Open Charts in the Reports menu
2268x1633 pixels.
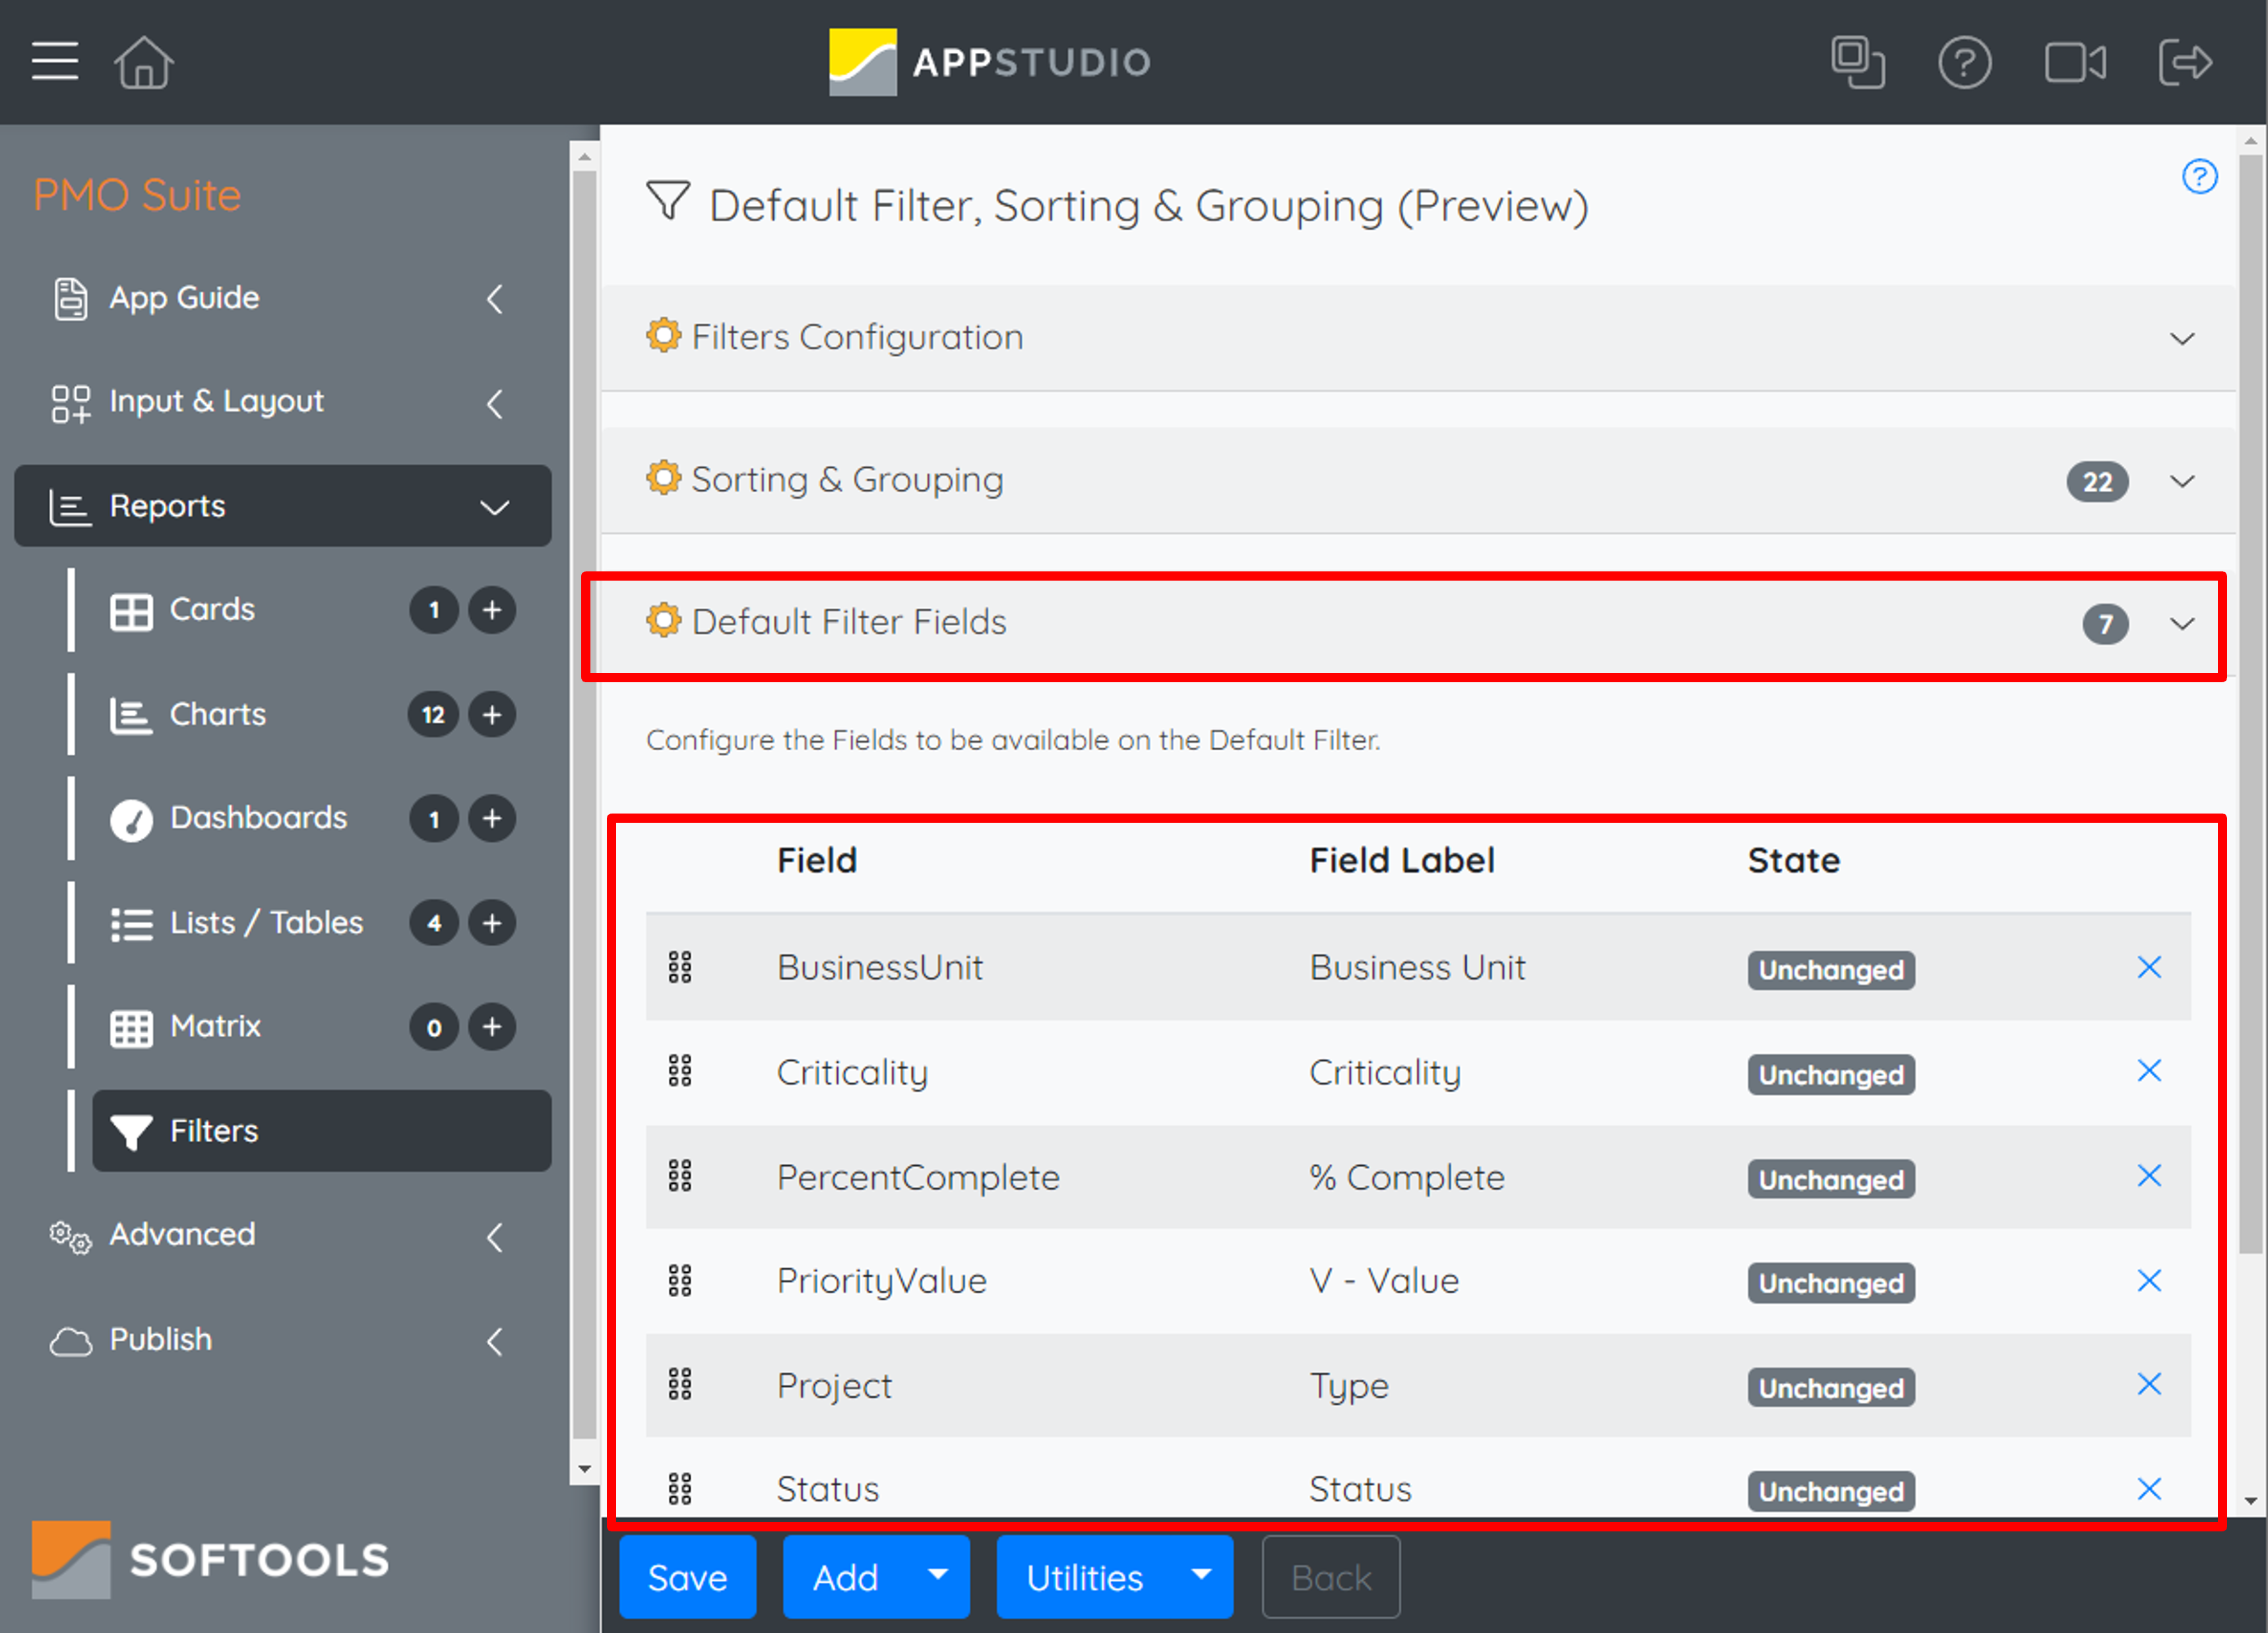pos(218,714)
